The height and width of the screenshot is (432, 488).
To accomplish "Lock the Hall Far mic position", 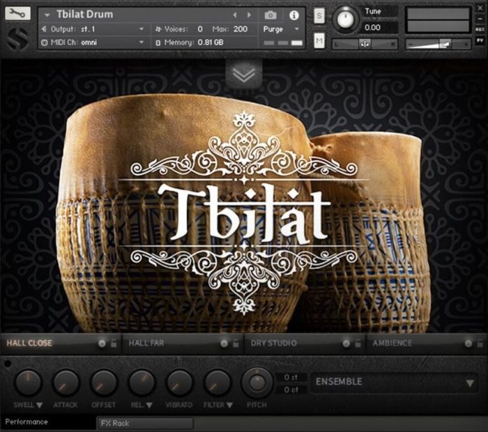I will coord(236,344).
